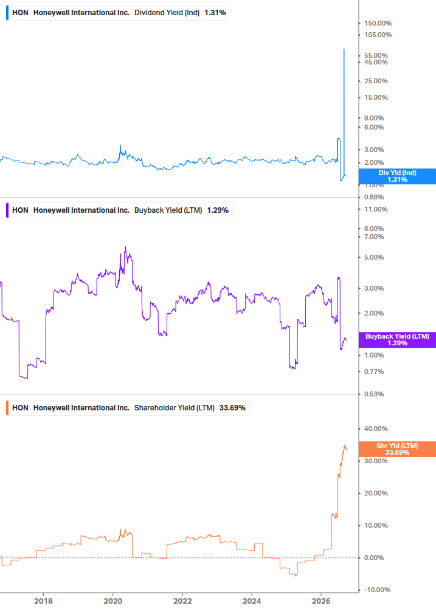This screenshot has height=611, width=436.
Task: Click the -10.00% tick on shareholder yield axis
Action: (377, 590)
